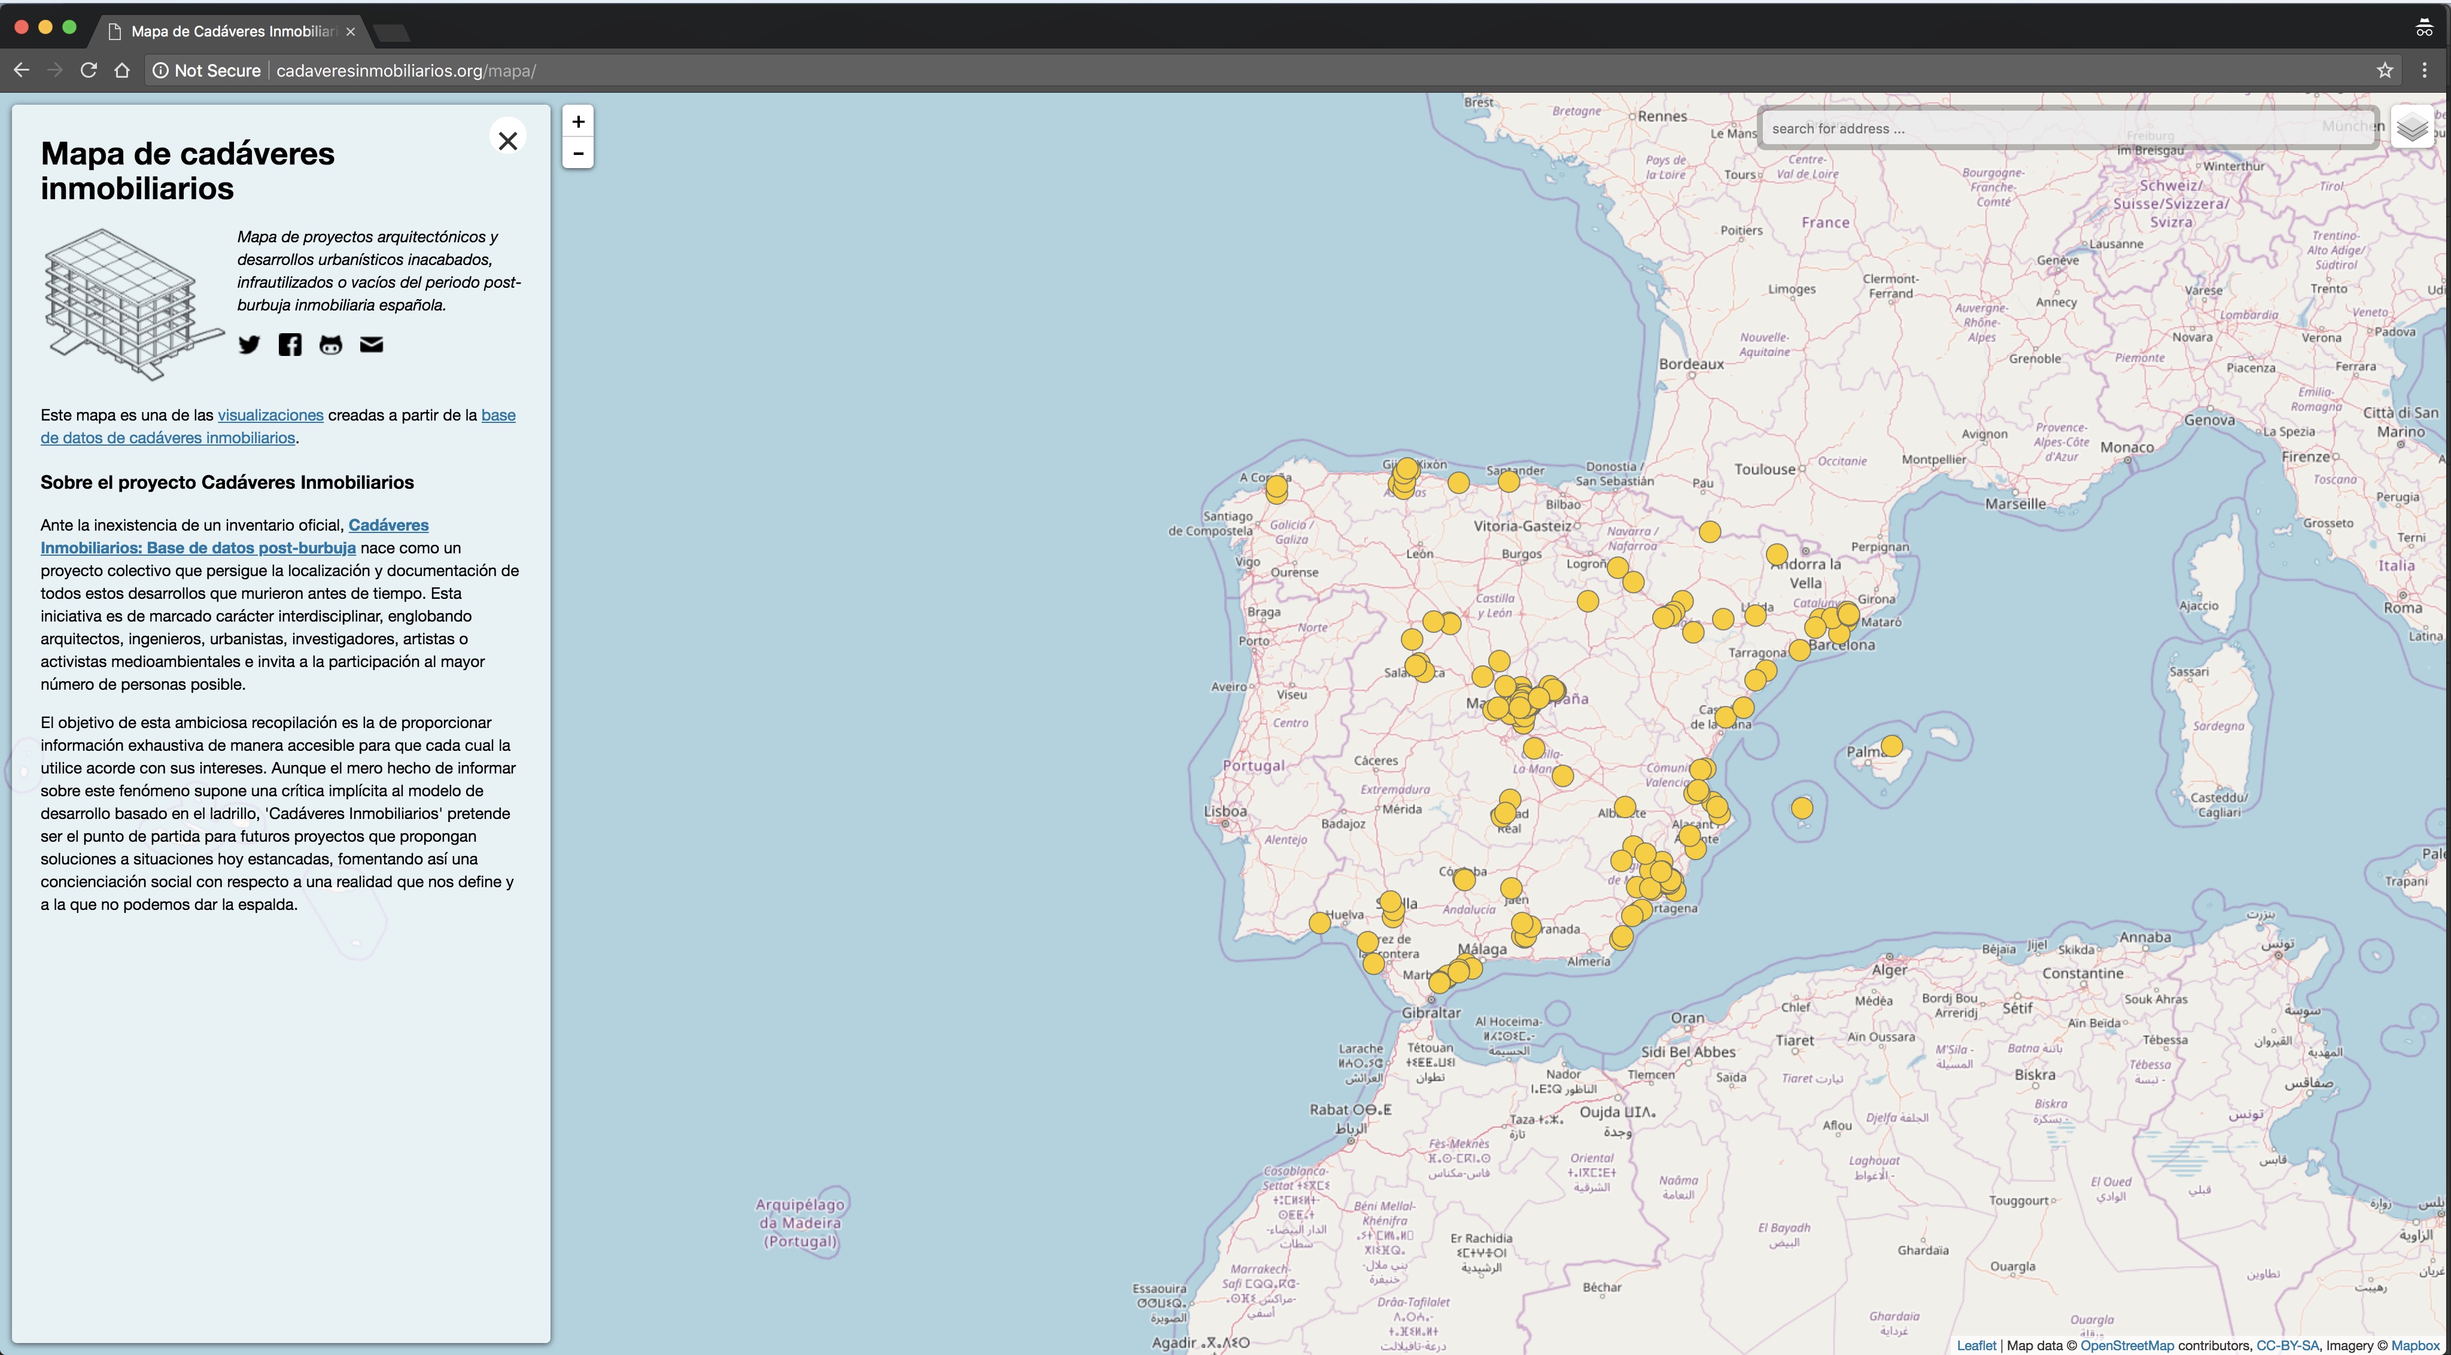The width and height of the screenshot is (2451, 1355).
Task: Select the Mapa de Cadáveres Inmobiliarios tab
Action: click(x=229, y=31)
